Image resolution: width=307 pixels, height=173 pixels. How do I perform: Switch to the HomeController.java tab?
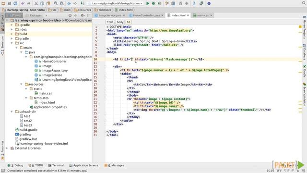point(146,15)
